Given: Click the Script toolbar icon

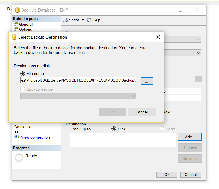Looking at the screenshot, I should 66,20.
